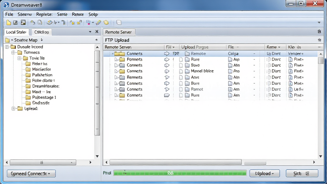Click the Opened Connectc button
The width and height of the screenshot is (327, 184).
31,173
